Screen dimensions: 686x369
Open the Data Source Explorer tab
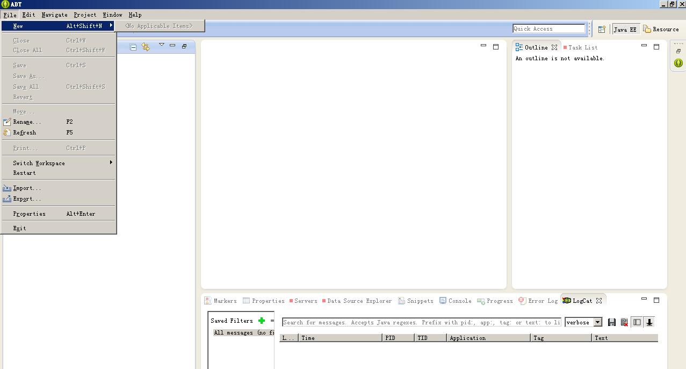[357, 301]
